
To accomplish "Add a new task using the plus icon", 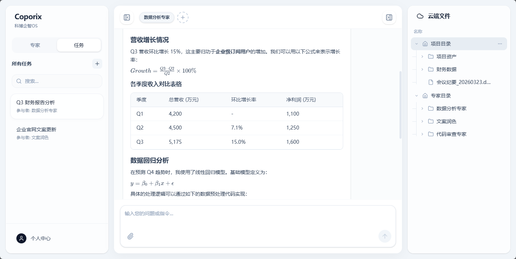I will point(97,64).
